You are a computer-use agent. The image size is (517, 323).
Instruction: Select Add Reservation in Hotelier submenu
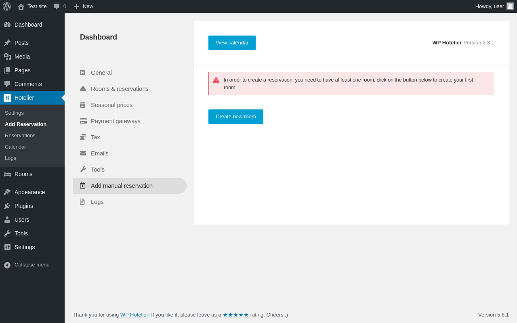pyautogui.click(x=25, y=124)
